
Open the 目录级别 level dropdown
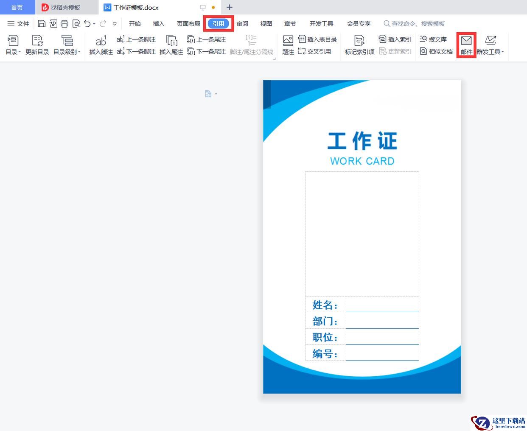(x=67, y=45)
